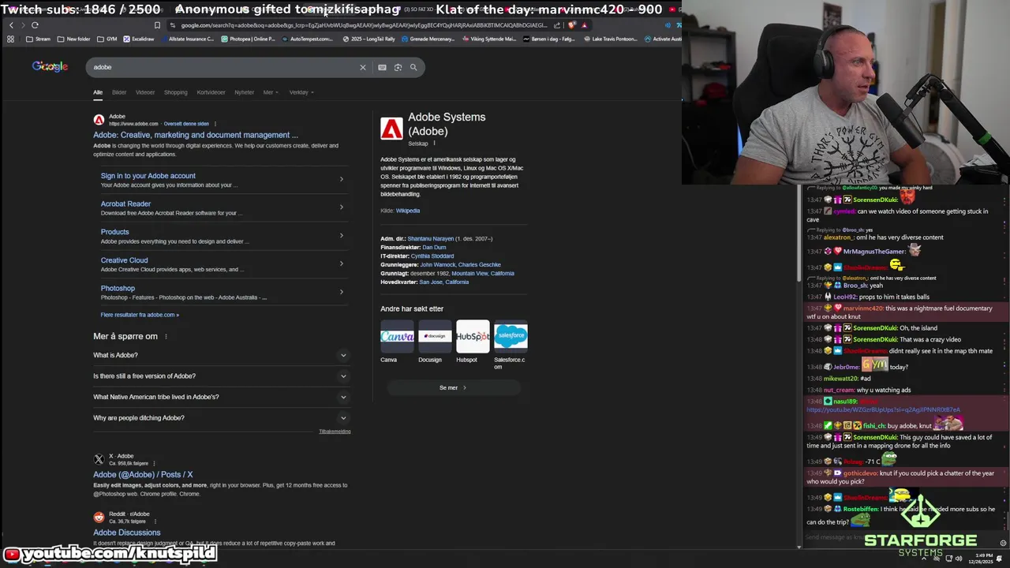This screenshot has width=1010, height=568.
Task: Switch to the 'Shopping' tab
Action: [175, 92]
